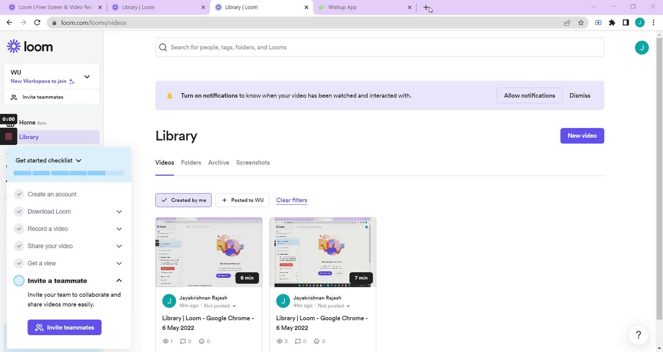Click the browser forward arrow
This screenshot has height=352, width=663.
click(23, 22)
